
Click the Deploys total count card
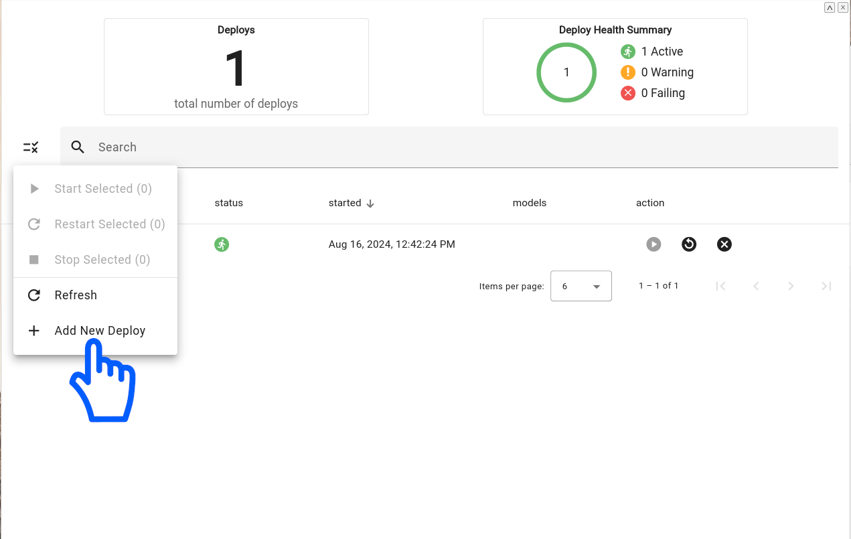pos(236,67)
